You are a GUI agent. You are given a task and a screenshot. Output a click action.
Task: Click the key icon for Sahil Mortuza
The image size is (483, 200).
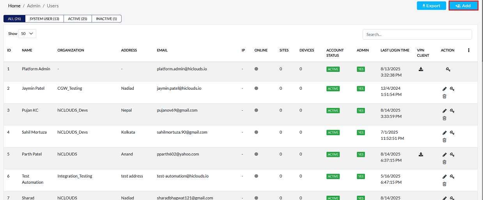(452, 133)
